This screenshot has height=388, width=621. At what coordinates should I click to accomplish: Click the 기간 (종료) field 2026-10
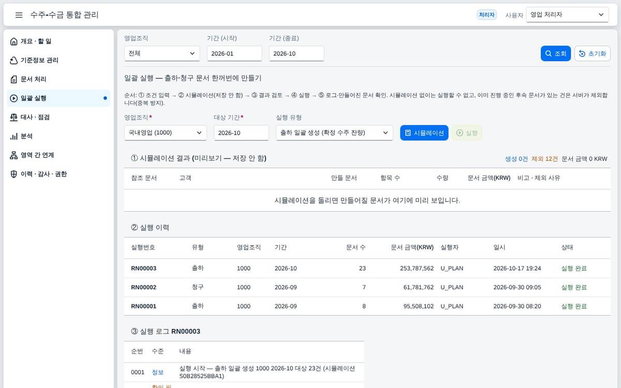coord(297,53)
